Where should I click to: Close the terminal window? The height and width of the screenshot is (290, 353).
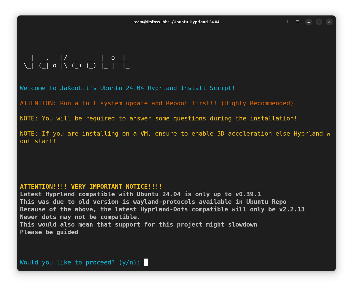click(x=329, y=22)
